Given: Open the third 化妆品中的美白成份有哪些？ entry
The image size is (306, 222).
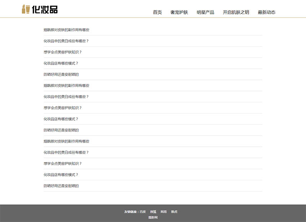Looking at the screenshot, I should (66, 152).
